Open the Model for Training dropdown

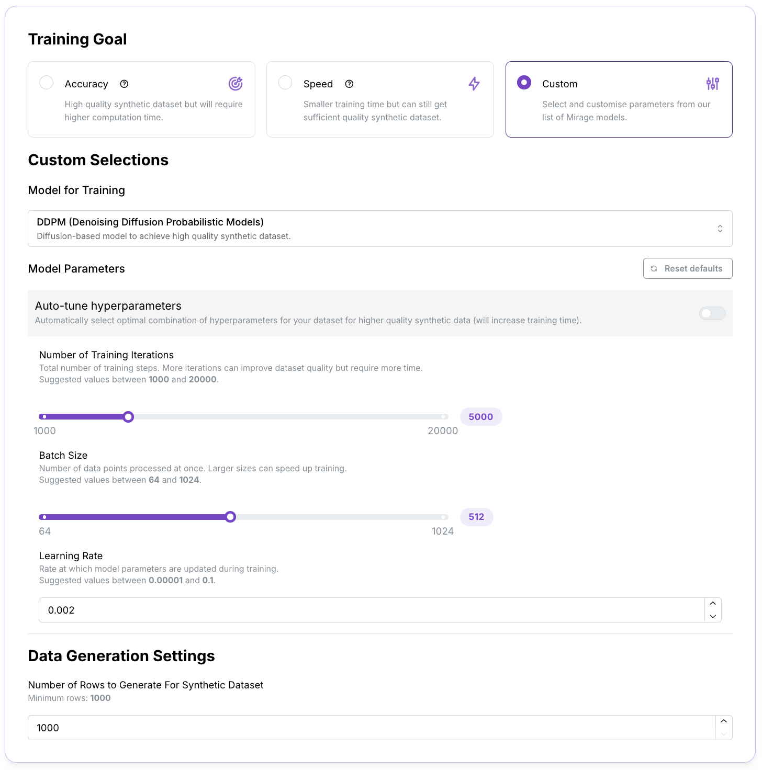(x=380, y=229)
